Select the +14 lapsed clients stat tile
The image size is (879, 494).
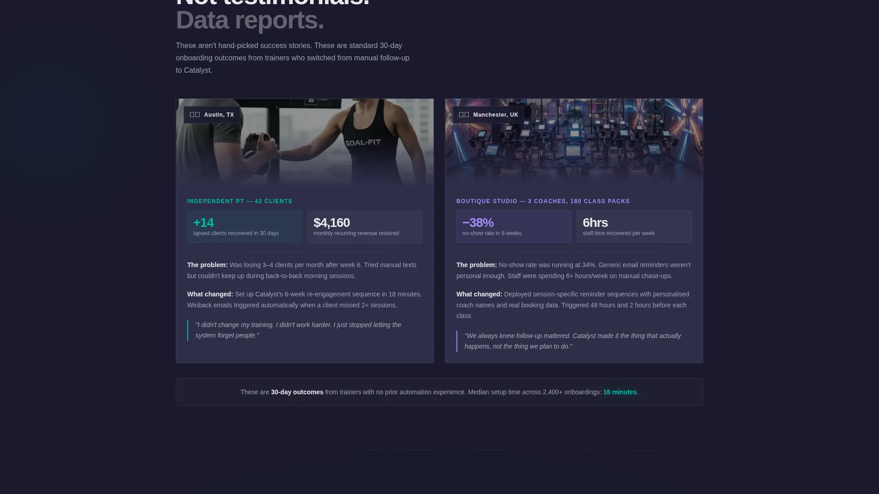pyautogui.click(x=244, y=226)
